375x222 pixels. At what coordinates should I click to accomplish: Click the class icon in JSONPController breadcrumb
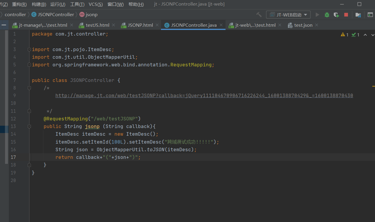[x=34, y=14]
